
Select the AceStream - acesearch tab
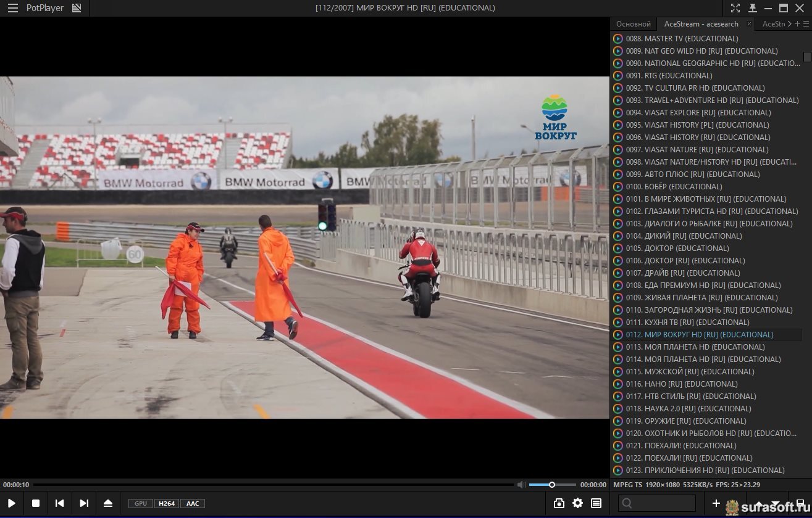(701, 24)
